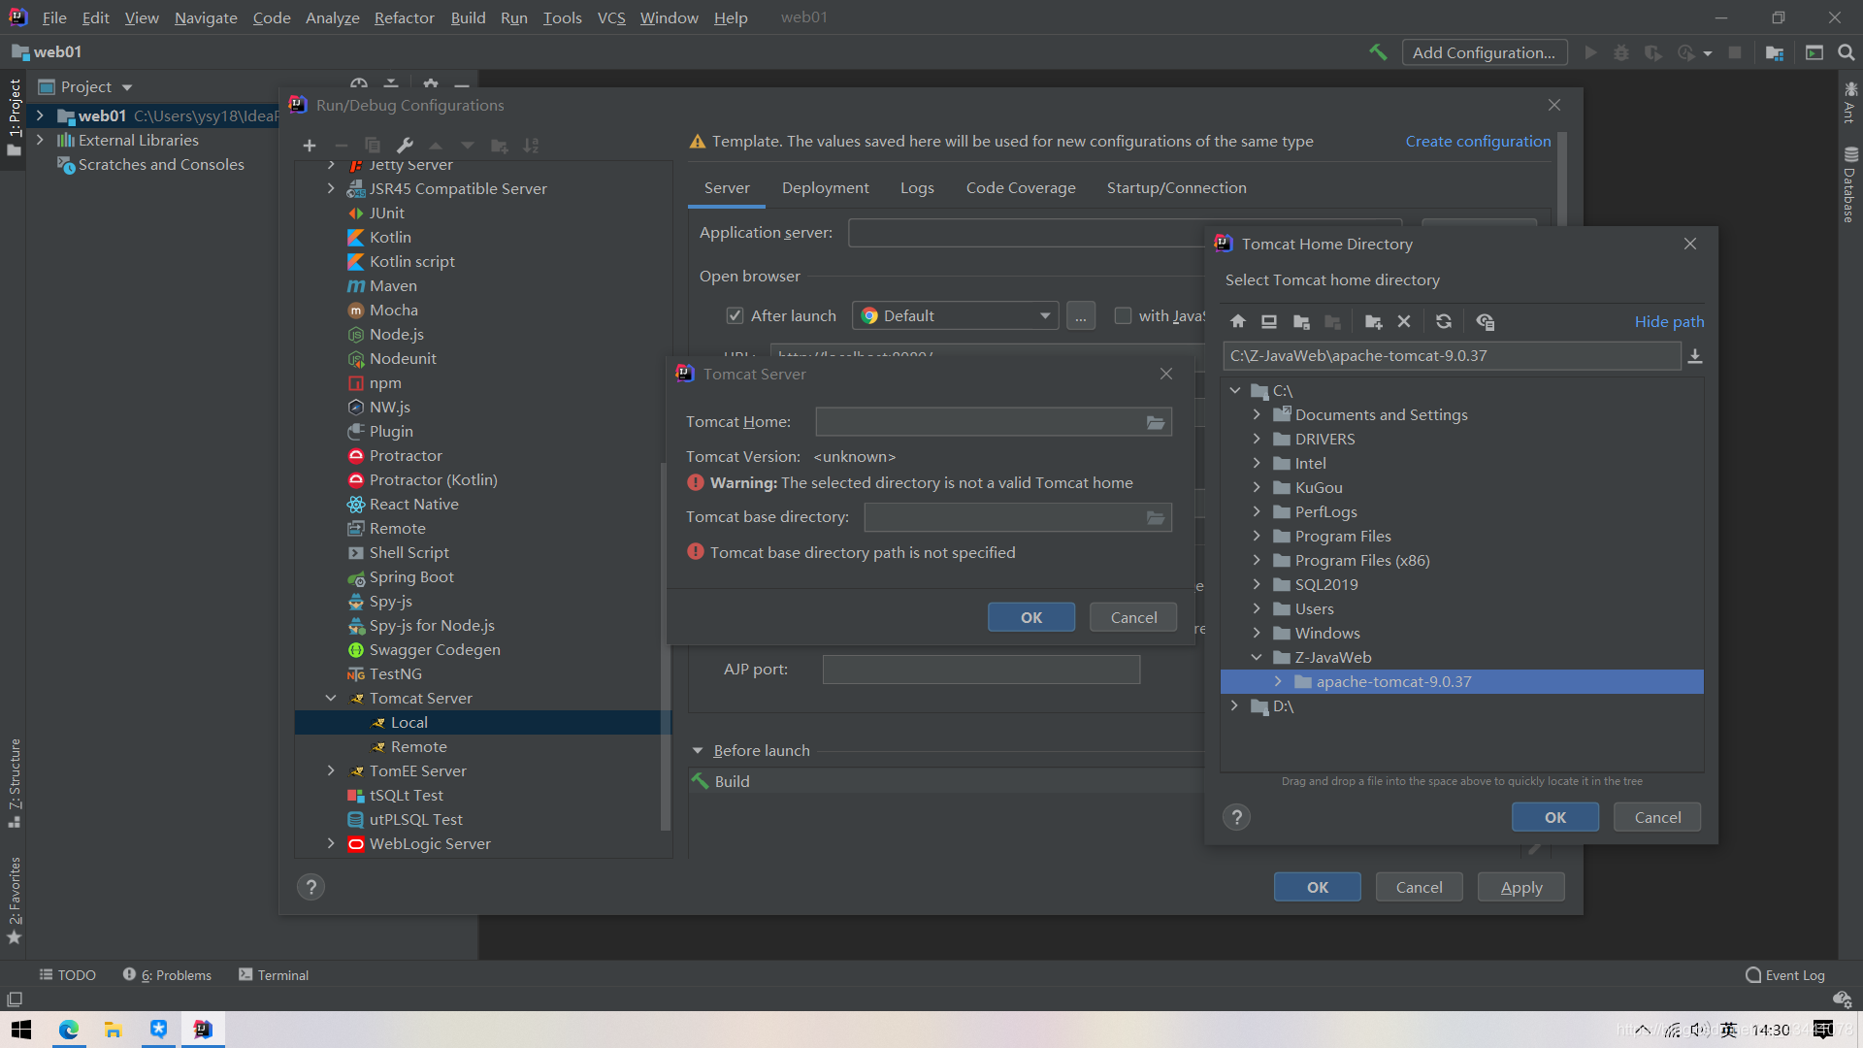1863x1048 pixels.
Task: Collapse the Tomcat Server configuration node
Action: click(x=331, y=698)
